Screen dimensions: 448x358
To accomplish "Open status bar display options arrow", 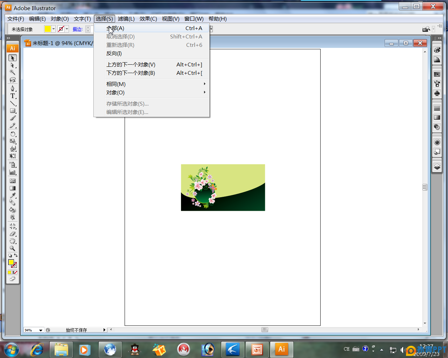I will 104,330.
